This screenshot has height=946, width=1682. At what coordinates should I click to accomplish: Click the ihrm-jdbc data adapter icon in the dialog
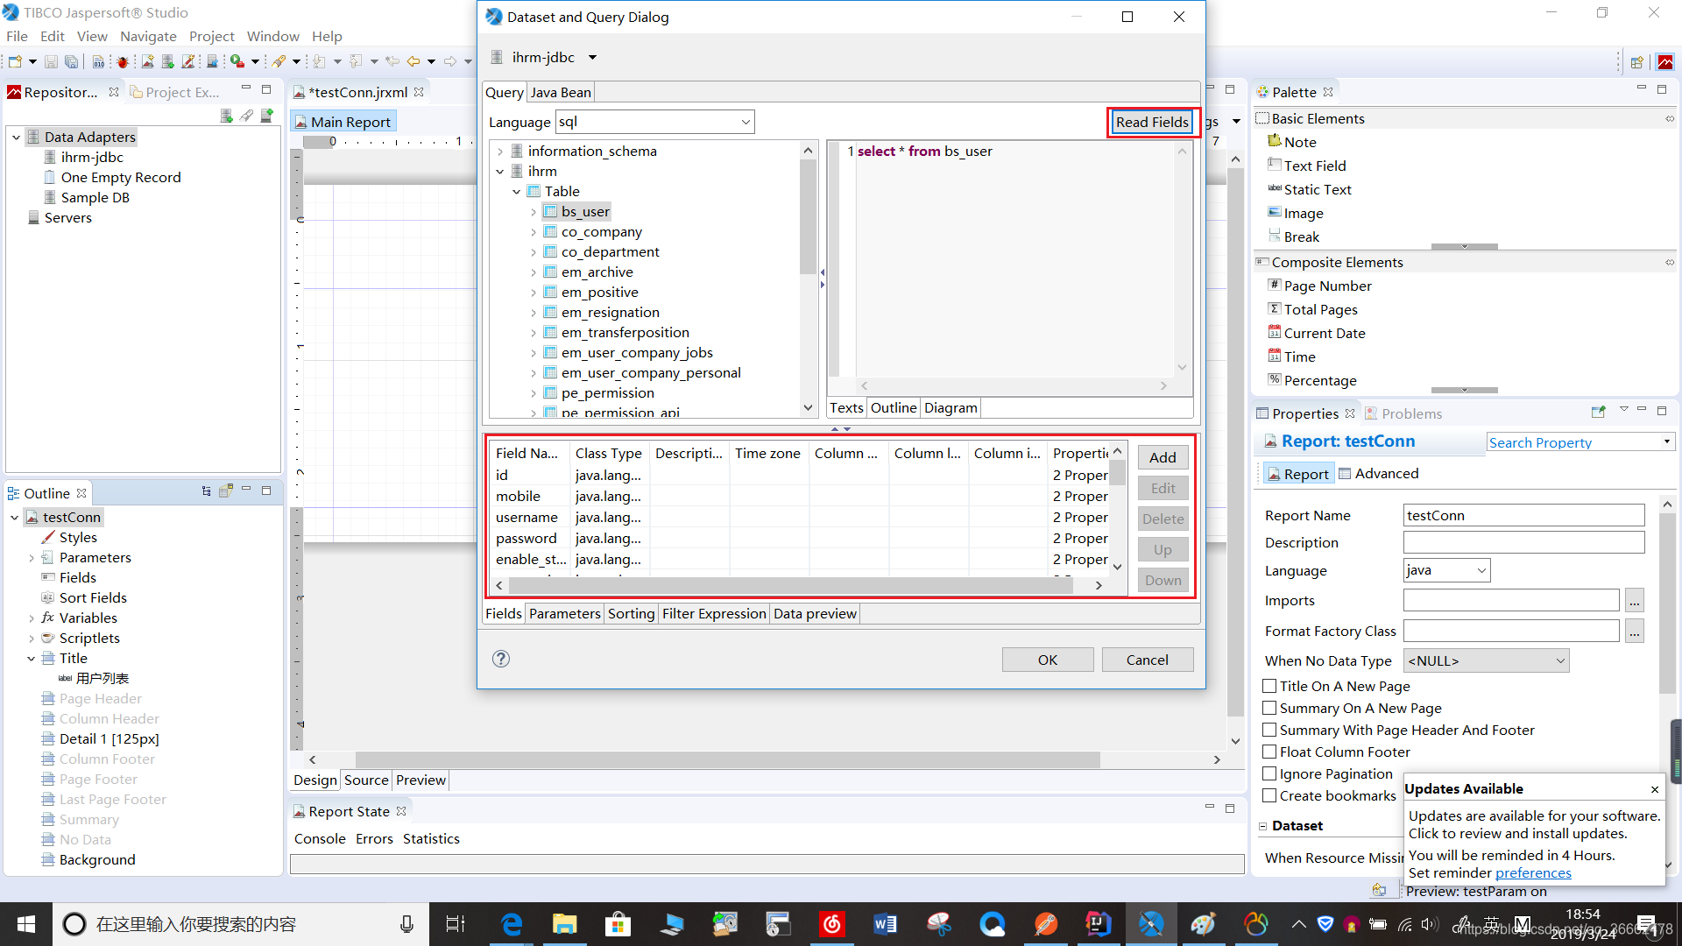coord(497,57)
